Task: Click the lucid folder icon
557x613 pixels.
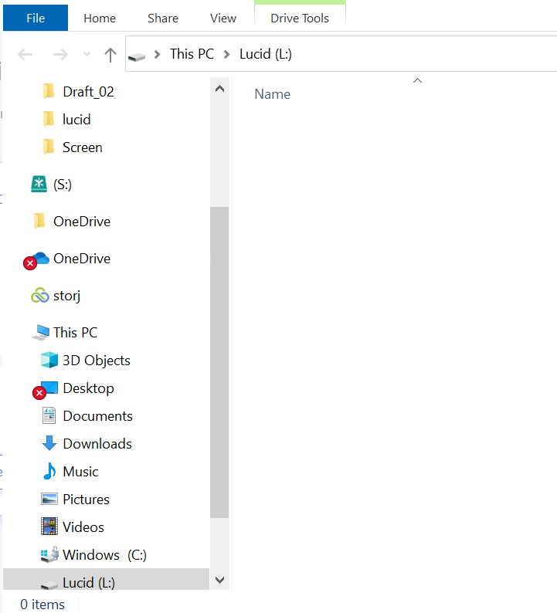Action: coord(49,119)
